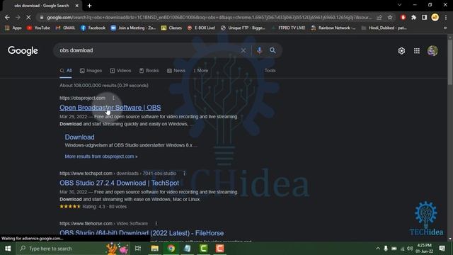Open the GMAIL bookmark
This screenshot has height=255, width=453.
coord(65,28)
